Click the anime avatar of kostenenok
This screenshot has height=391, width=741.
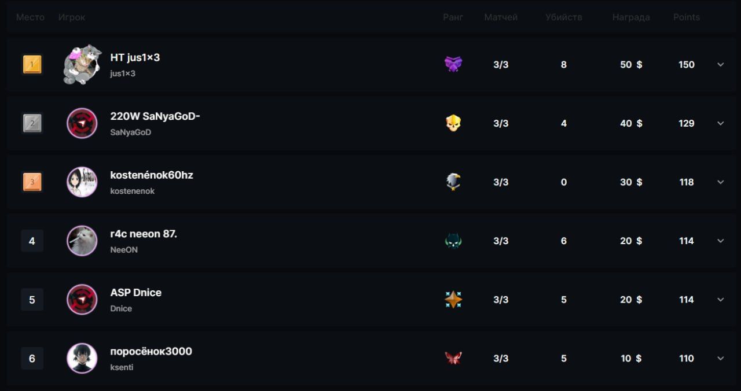(x=82, y=182)
